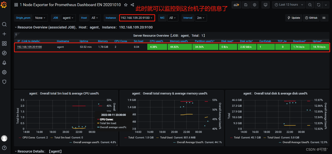332x154 pixels.
Task: Open the total disk panel title menu
Action: point(275,93)
